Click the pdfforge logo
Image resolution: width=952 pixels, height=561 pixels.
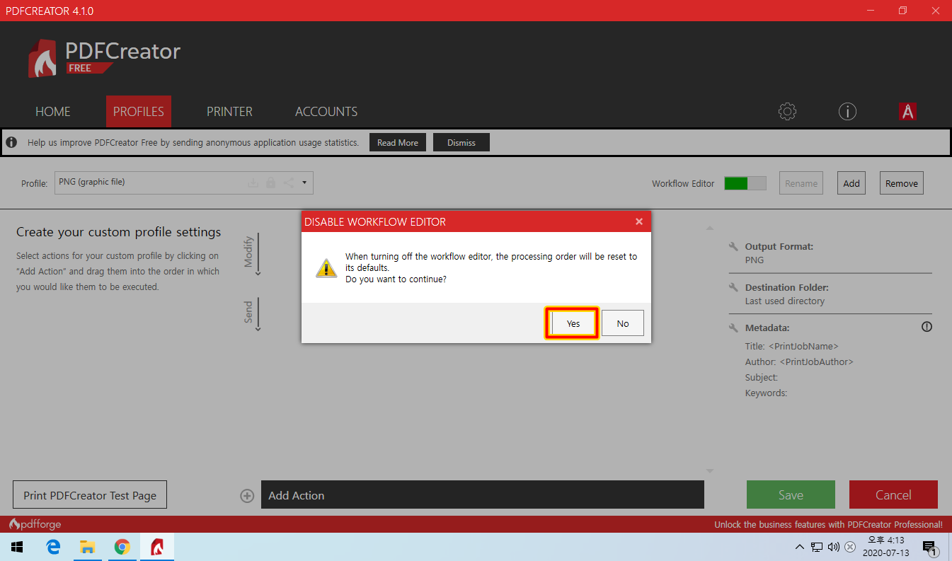click(x=35, y=524)
